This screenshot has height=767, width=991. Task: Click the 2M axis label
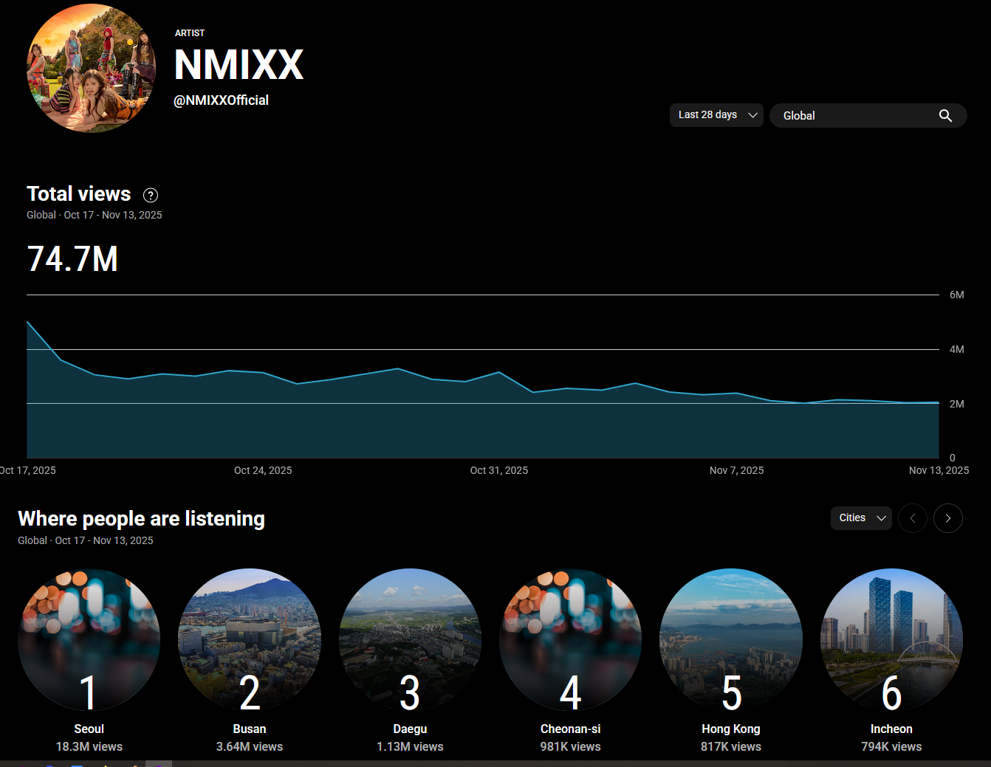(957, 404)
